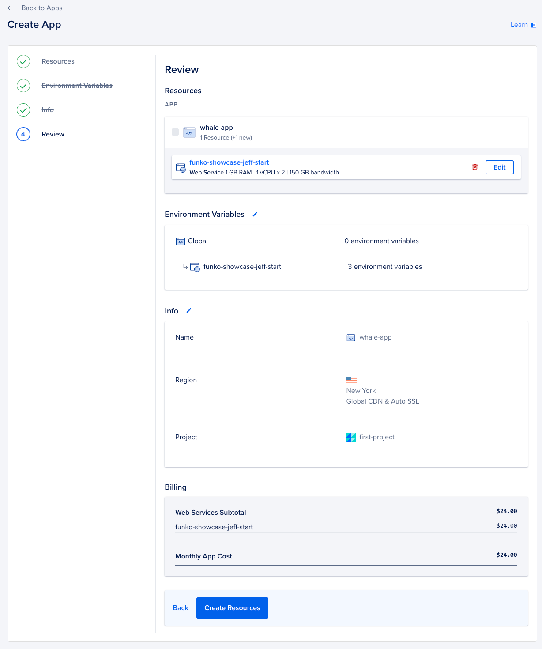The width and height of the screenshot is (542, 649).
Task: Click web service globe icon in resource row
Action: click(181, 168)
